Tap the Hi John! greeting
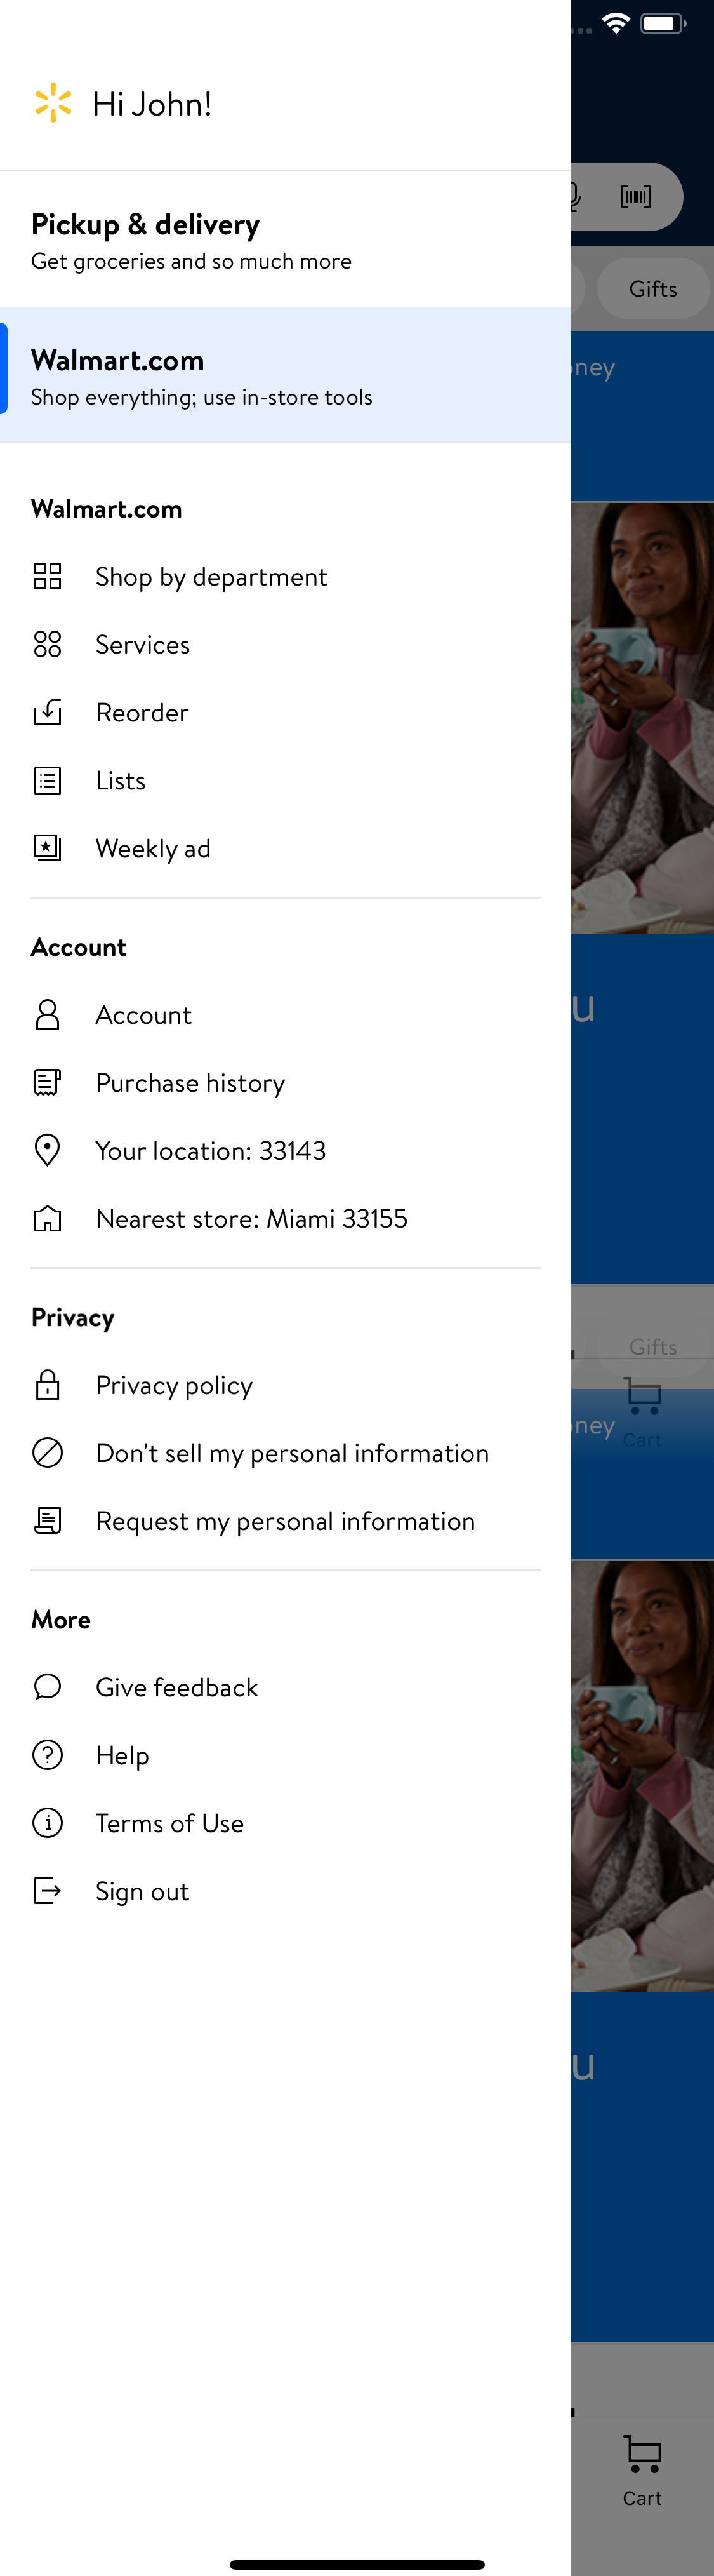This screenshot has height=2576, width=714. point(152,103)
